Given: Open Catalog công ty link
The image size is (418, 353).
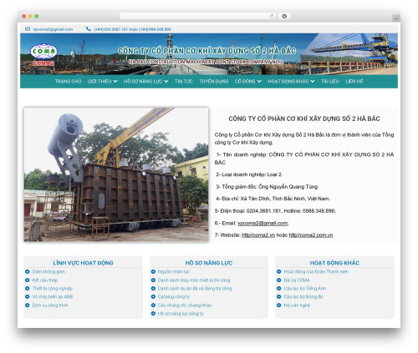Looking at the screenshot, I should coord(174,297).
